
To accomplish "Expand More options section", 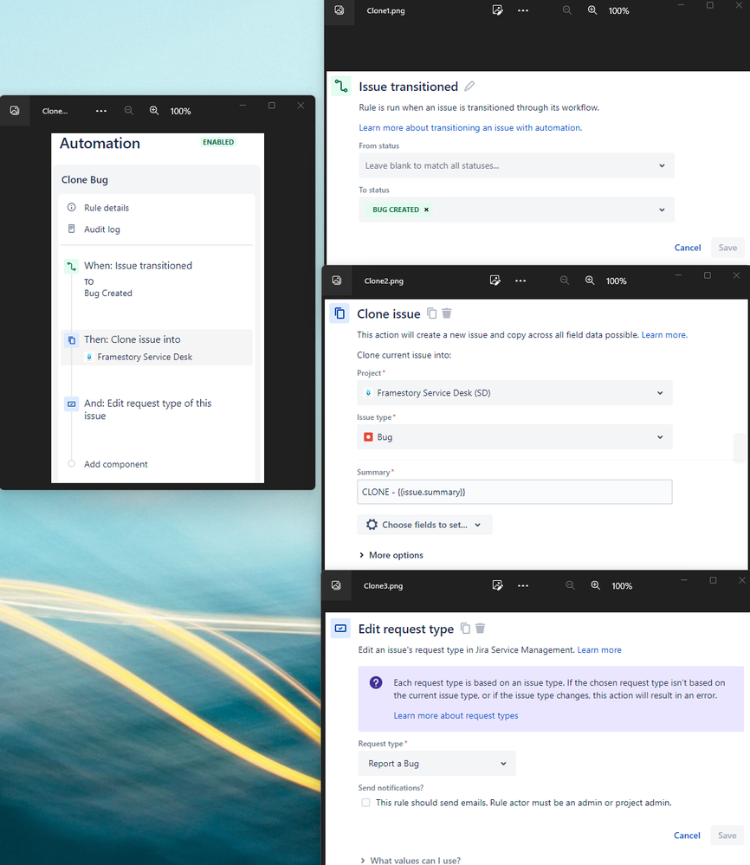I will click(x=391, y=555).
